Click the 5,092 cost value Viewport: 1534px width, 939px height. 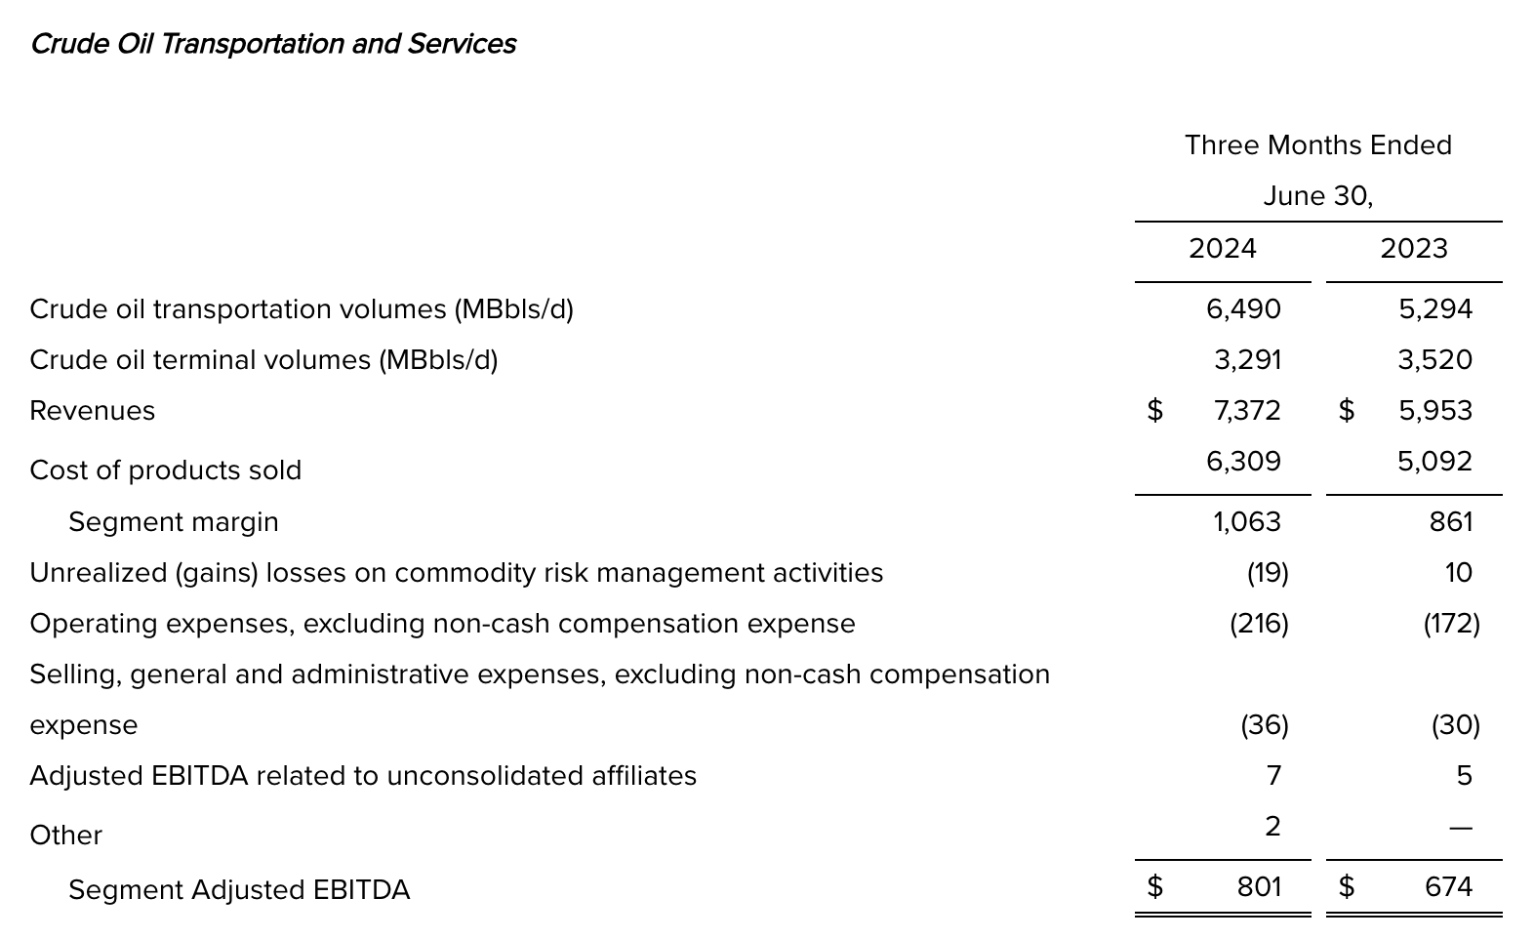(1434, 462)
